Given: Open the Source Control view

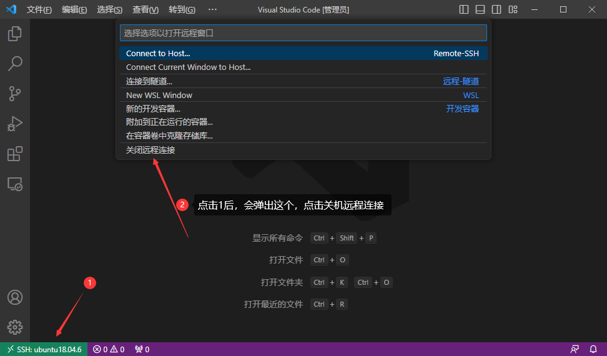Looking at the screenshot, I should tap(15, 94).
